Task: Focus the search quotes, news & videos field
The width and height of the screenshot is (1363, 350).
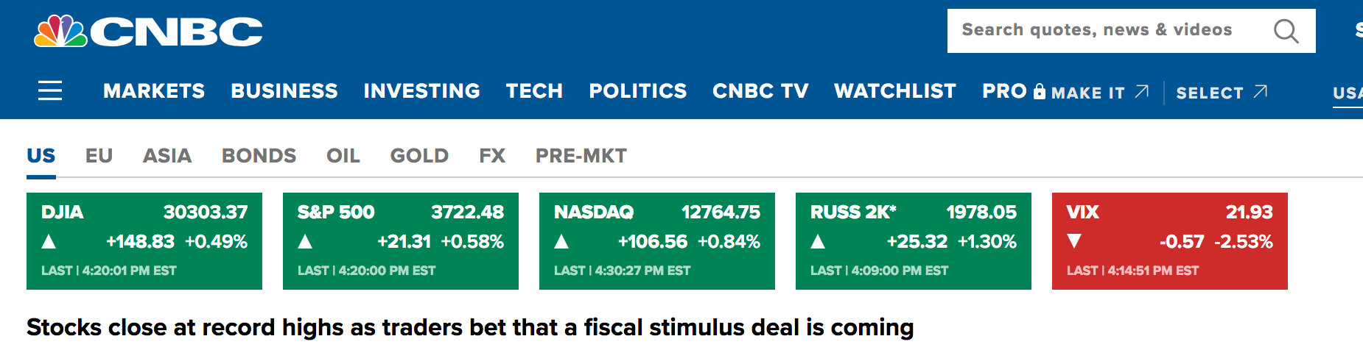Action: coord(1131,31)
